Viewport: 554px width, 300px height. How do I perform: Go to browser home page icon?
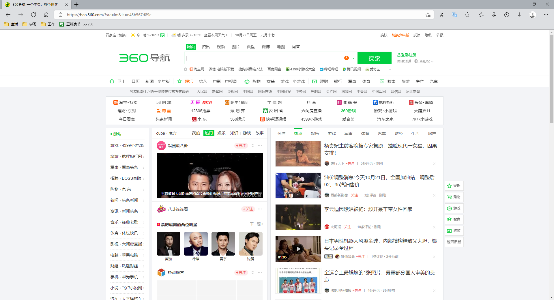(x=46, y=15)
